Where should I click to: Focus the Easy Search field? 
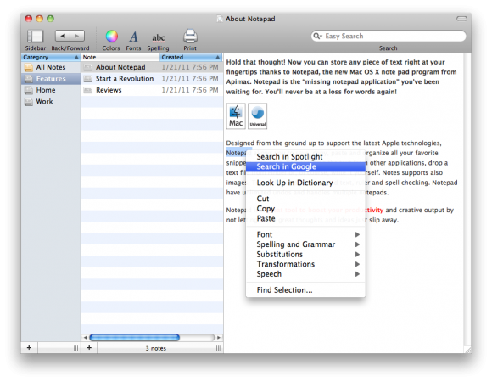pos(389,37)
